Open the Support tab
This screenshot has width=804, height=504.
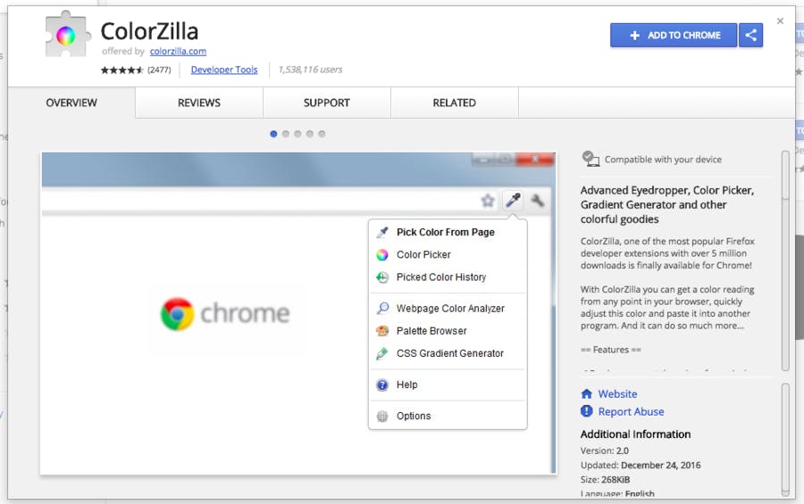point(327,103)
